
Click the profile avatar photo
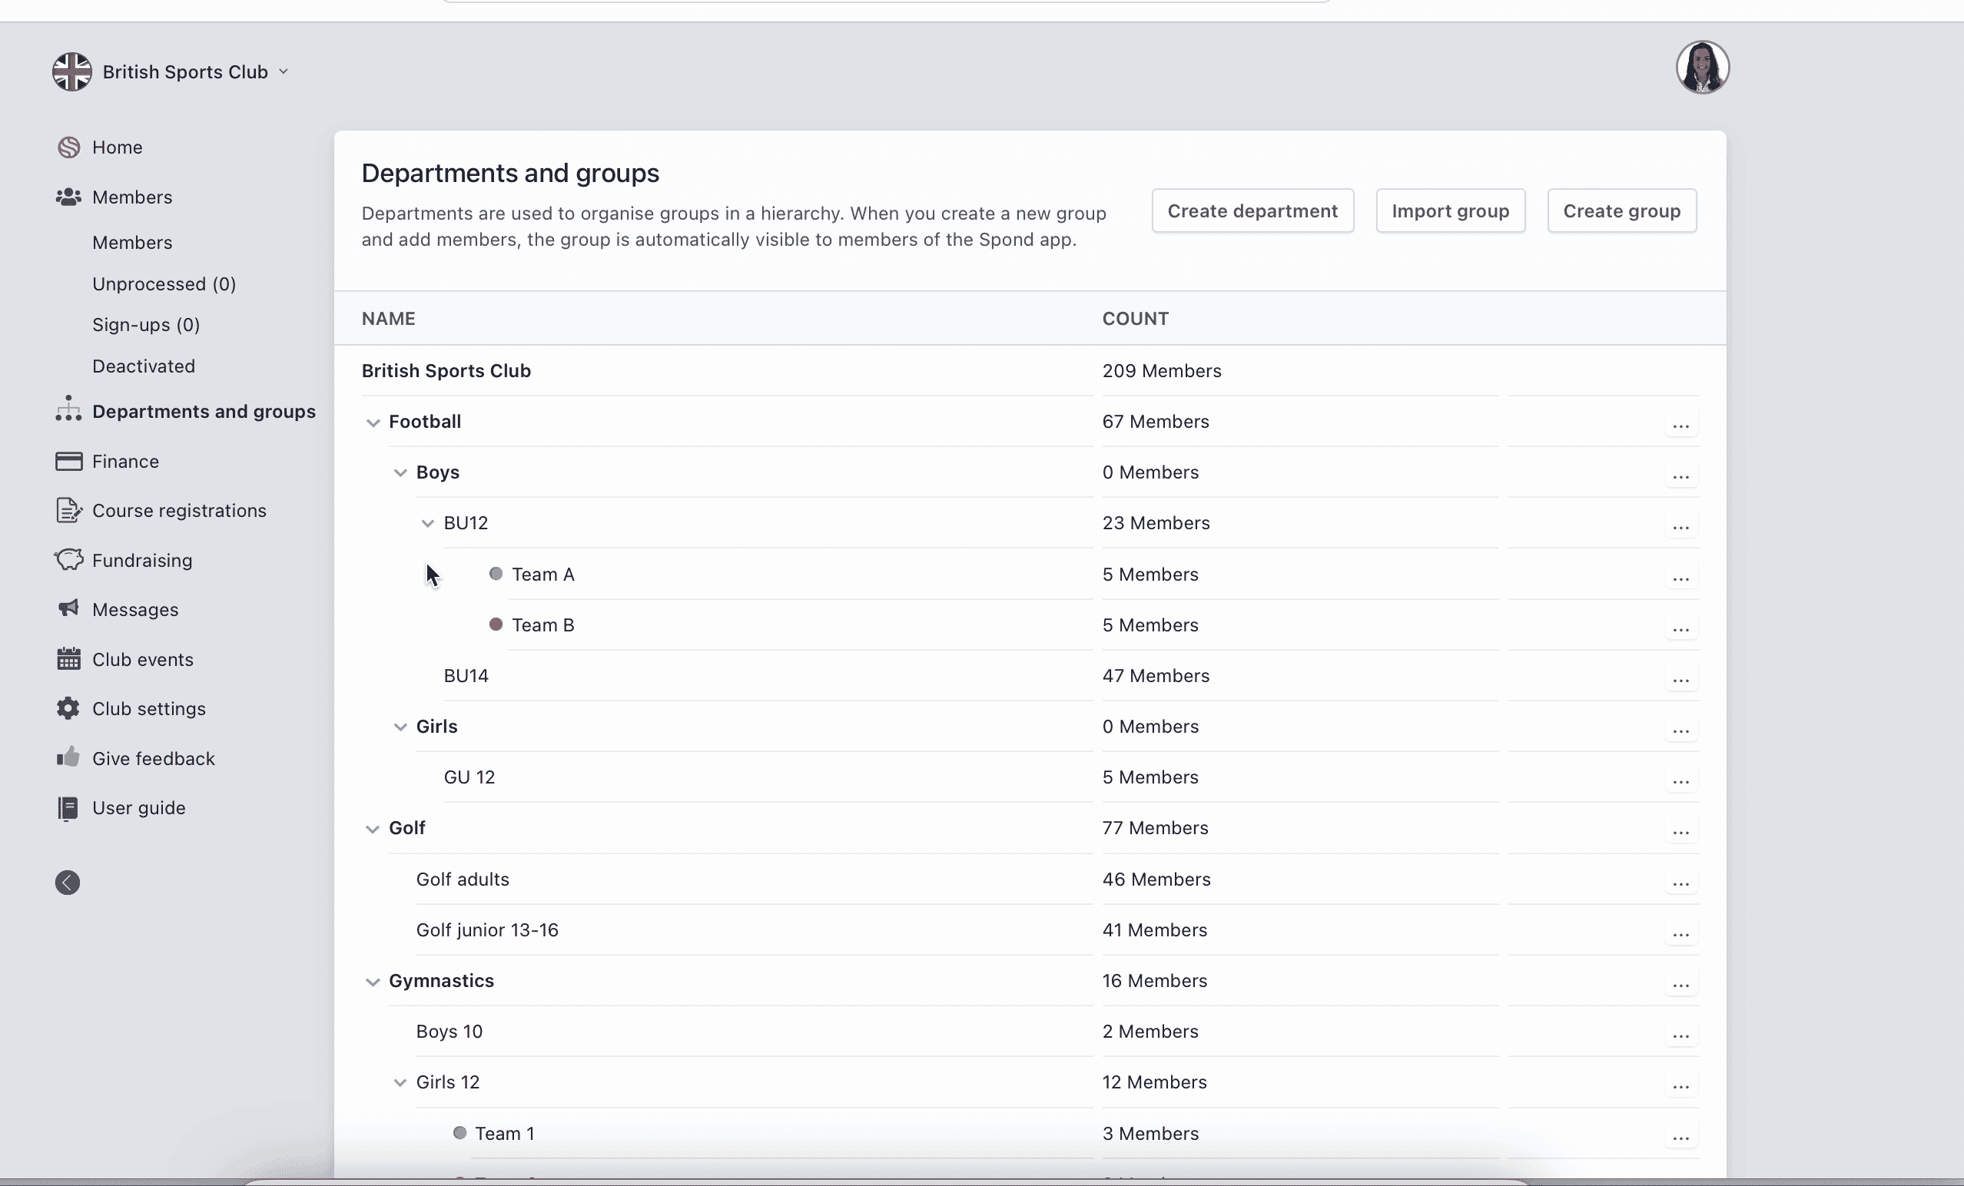click(1703, 67)
